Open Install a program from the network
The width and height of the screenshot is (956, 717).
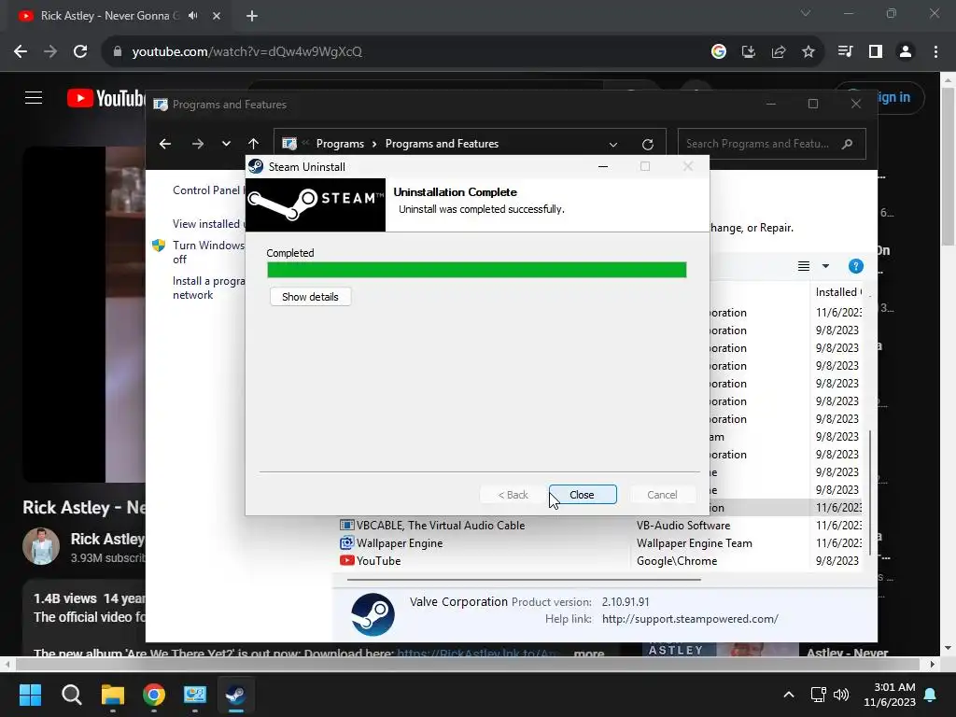[x=208, y=288]
